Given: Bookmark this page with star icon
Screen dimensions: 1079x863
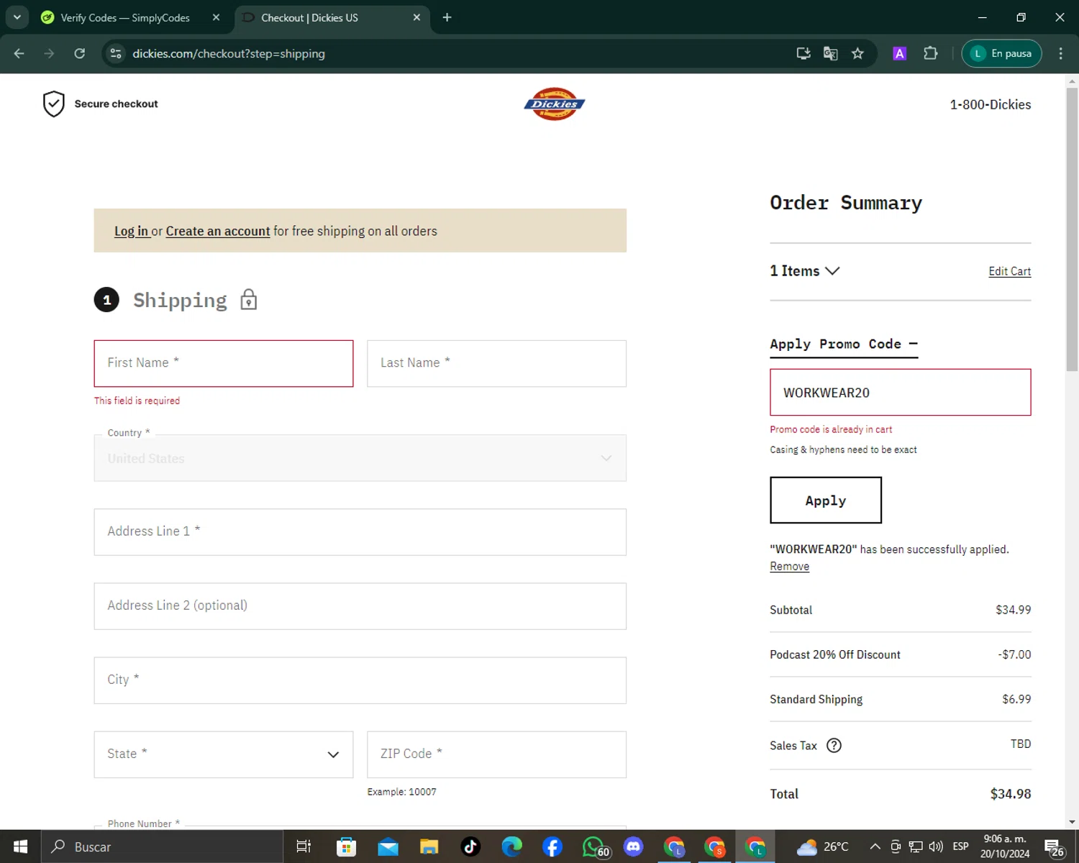Looking at the screenshot, I should point(857,53).
